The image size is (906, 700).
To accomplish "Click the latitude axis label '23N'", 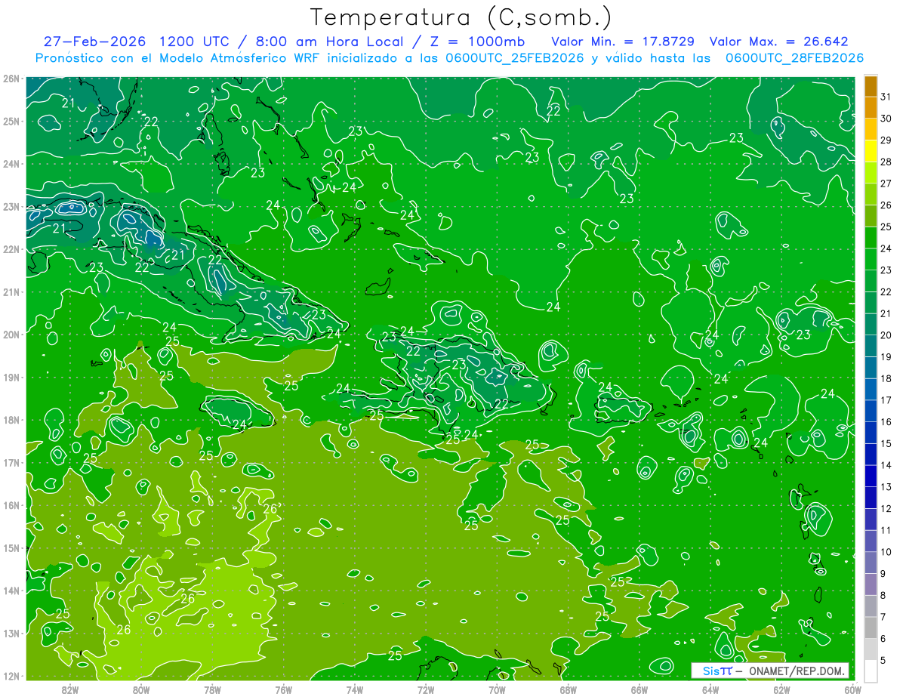I will click(x=11, y=206).
